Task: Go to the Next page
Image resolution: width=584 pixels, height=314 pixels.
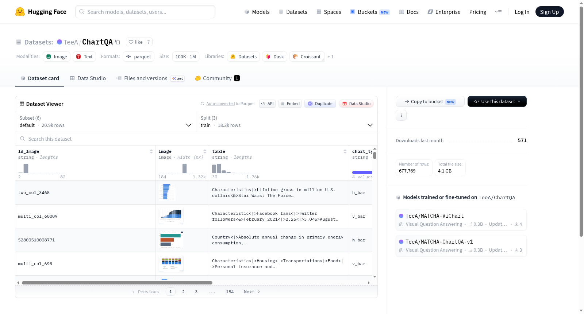Action: coord(252,292)
